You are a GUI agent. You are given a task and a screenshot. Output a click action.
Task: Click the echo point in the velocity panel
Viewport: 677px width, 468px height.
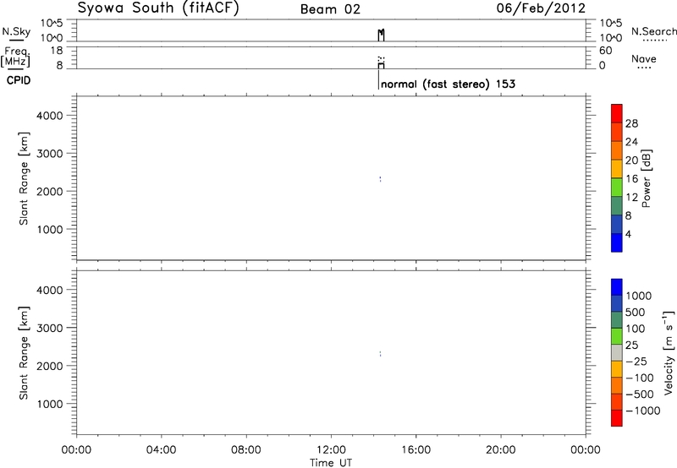point(380,353)
